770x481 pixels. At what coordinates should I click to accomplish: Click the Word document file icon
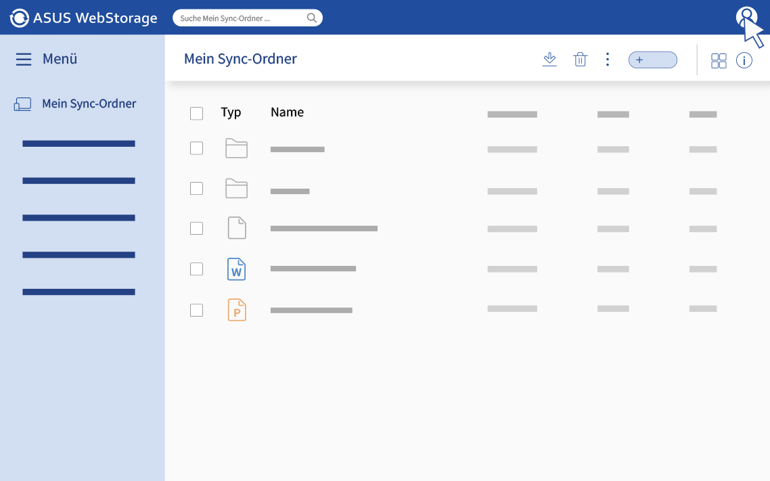(236, 269)
